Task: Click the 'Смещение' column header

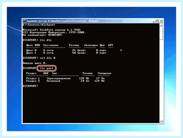Action: 105,73
